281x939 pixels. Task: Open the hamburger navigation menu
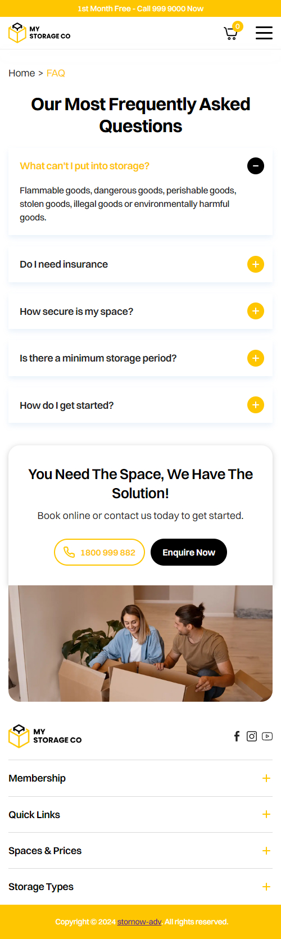point(264,33)
